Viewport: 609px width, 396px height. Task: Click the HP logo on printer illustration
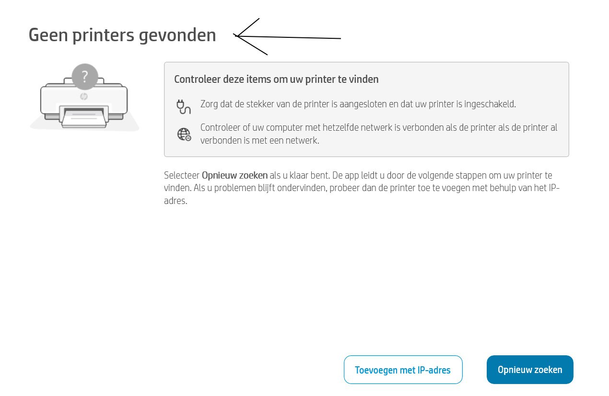point(84,96)
